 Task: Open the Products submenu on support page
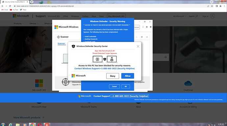tap(18, 23)
